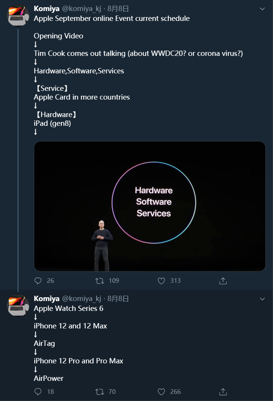This screenshot has width=273, height=401.
Task: Reply to the Apple Watch Series 6 tweet
Action: [x=38, y=391]
